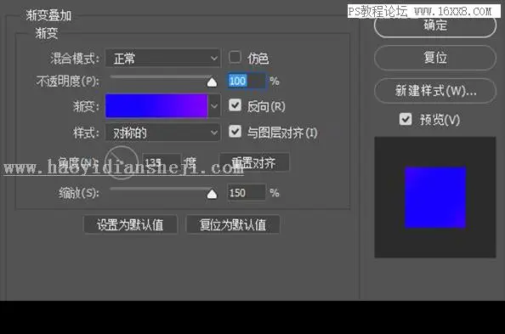Click the 不透明度(P): label

coord(68,82)
